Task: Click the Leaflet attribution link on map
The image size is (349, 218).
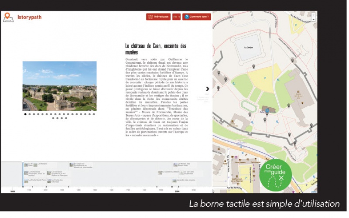Action: 314,192
